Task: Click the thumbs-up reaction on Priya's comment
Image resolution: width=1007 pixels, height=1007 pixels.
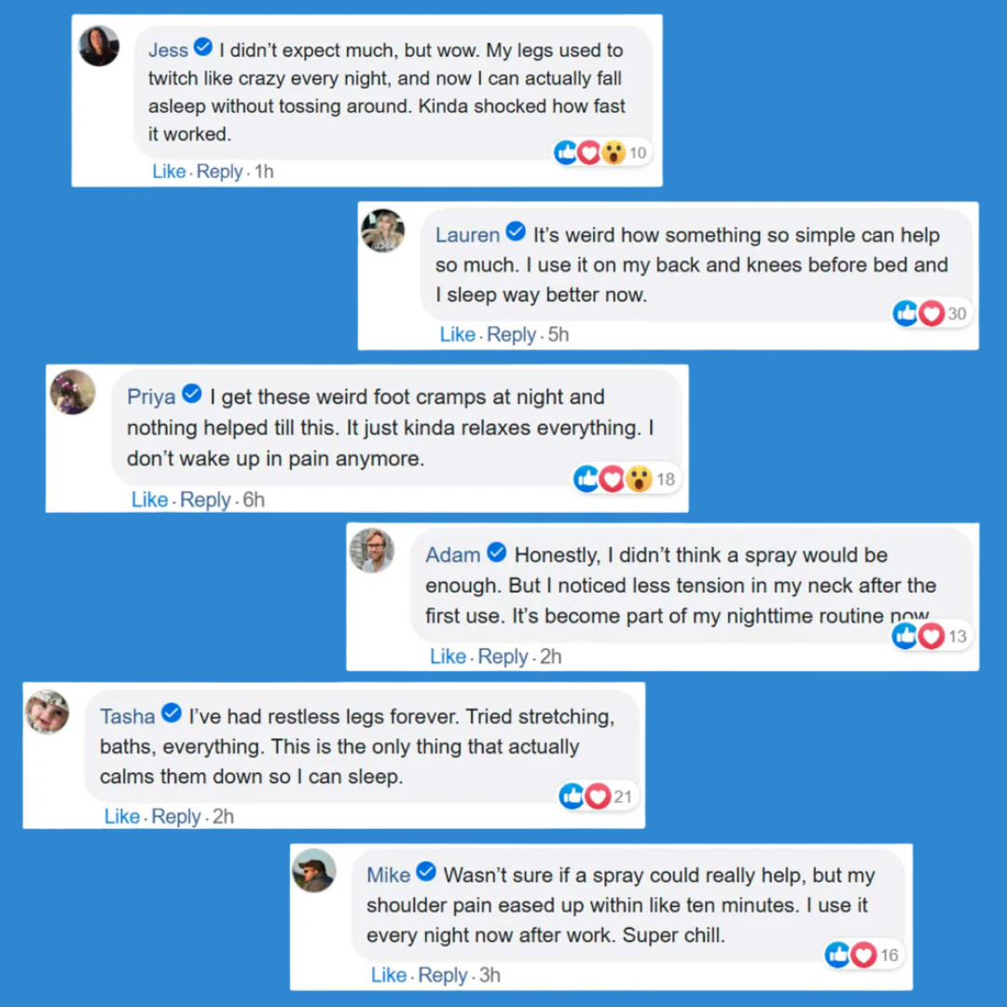Action: [x=586, y=479]
